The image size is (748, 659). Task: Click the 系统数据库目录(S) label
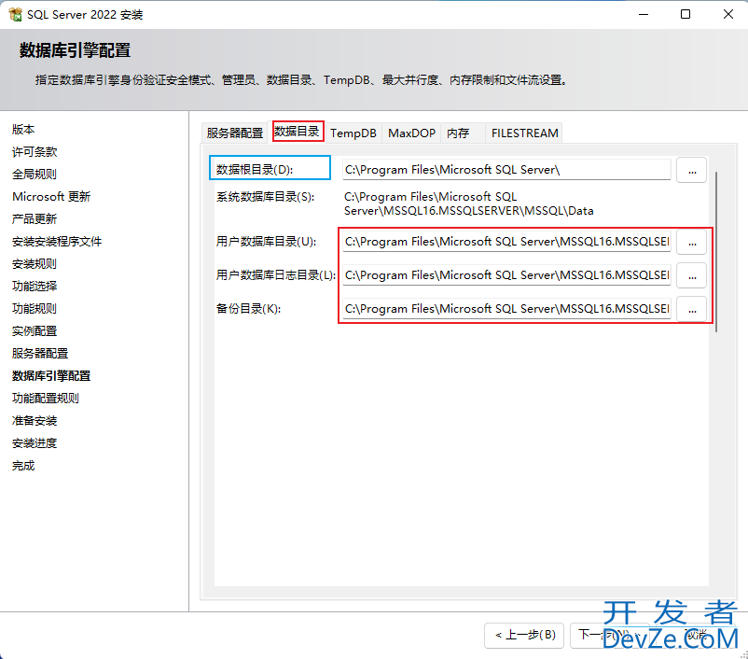pos(265,197)
